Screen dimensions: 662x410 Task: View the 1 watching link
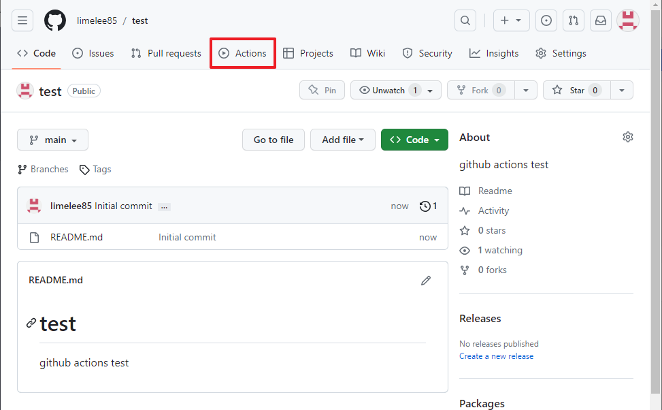click(x=491, y=250)
